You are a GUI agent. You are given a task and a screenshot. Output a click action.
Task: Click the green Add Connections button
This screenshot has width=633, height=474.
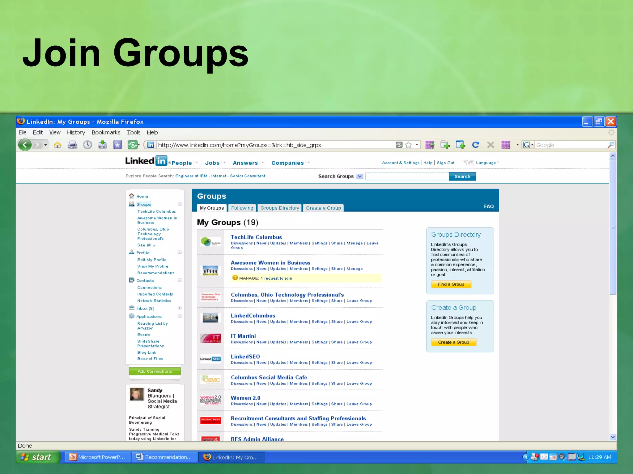click(x=155, y=371)
